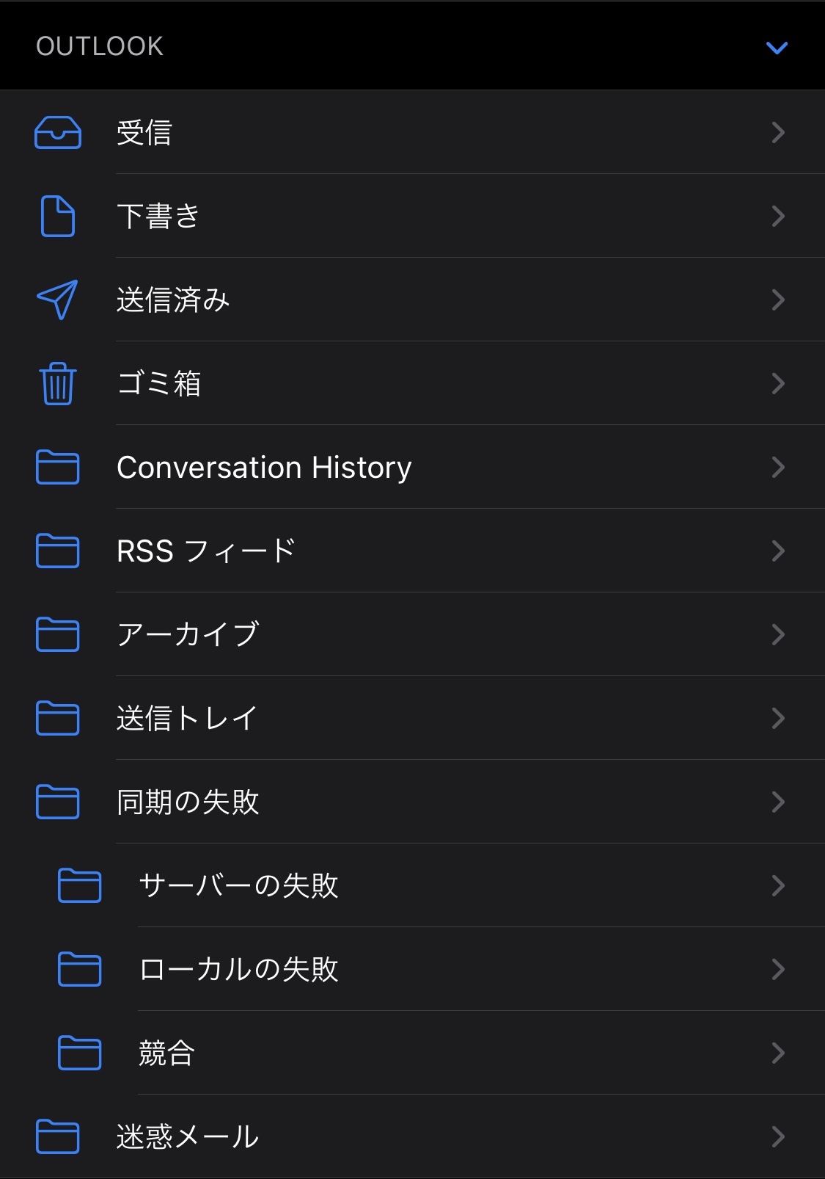The height and width of the screenshot is (1179, 825).
Task: Open the 受信 inbox tray icon
Action: point(58,133)
